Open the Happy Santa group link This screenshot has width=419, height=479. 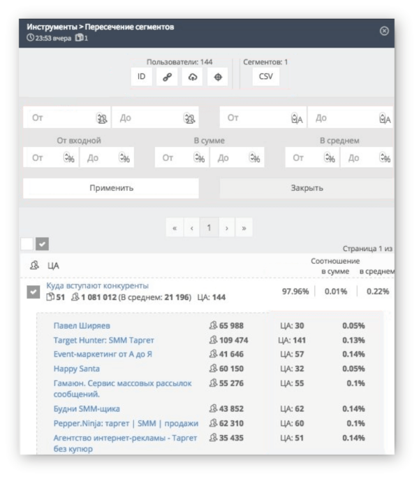[x=77, y=369]
